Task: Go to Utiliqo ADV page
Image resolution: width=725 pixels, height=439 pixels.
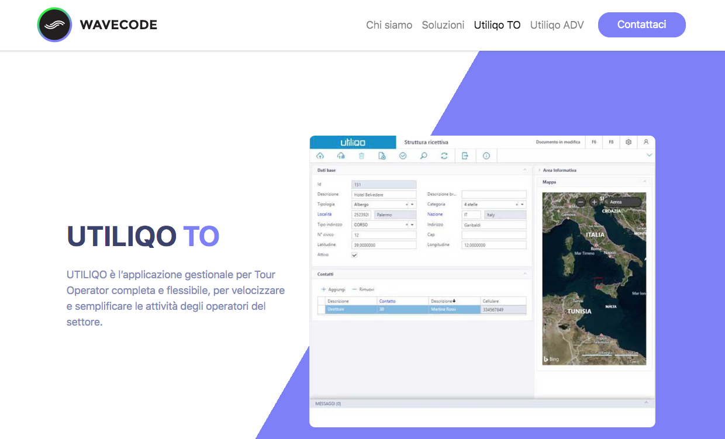Action: [557, 25]
